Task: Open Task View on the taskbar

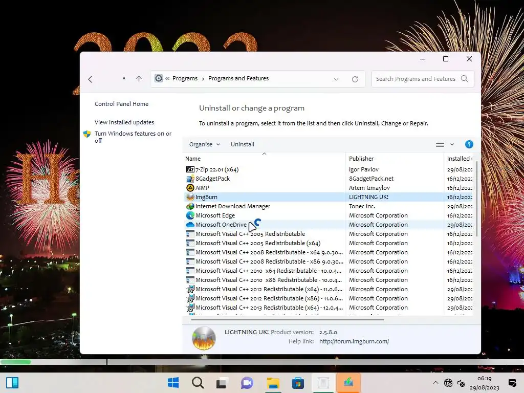Action: coord(222,383)
